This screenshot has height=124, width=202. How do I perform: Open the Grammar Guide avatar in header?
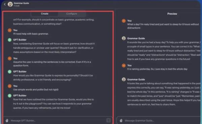coord(10,4)
